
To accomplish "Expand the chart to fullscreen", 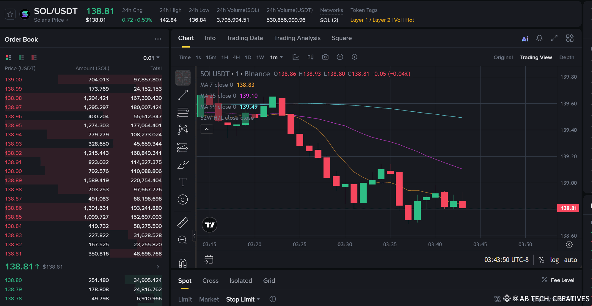I will click(554, 38).
